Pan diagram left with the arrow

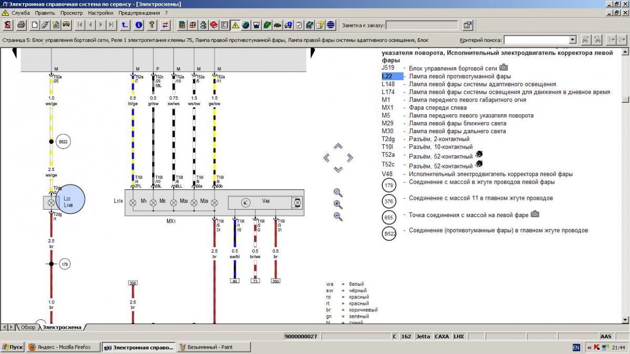tap(327, 157)
